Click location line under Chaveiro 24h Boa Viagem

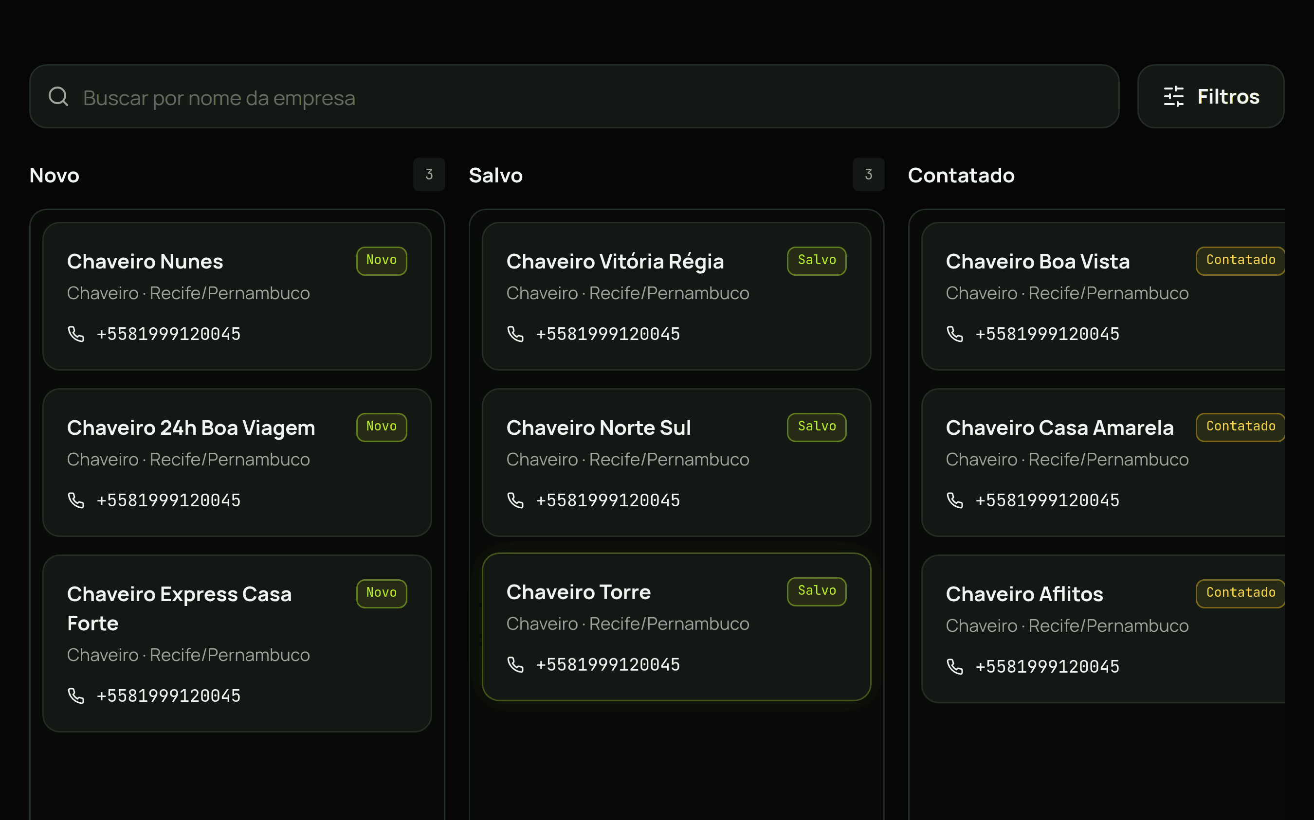(x=188, y=459)
